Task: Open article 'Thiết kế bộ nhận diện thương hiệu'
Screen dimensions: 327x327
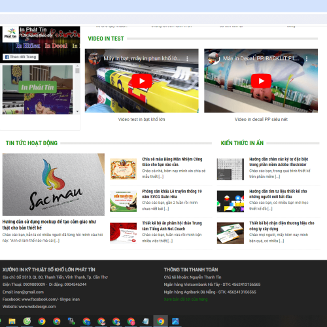Action: pyautogui.click(x=282, y=226)
